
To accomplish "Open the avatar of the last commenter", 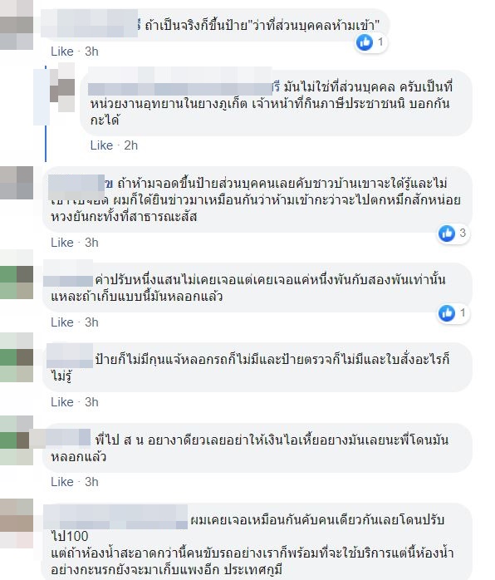I will point(17,523).
